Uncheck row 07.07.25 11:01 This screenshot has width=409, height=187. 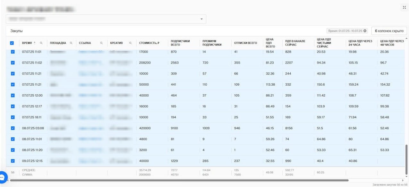click(x=13, y=52)
